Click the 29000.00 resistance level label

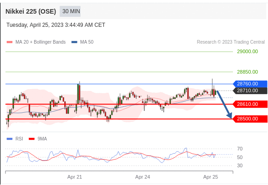coord(248,51)
